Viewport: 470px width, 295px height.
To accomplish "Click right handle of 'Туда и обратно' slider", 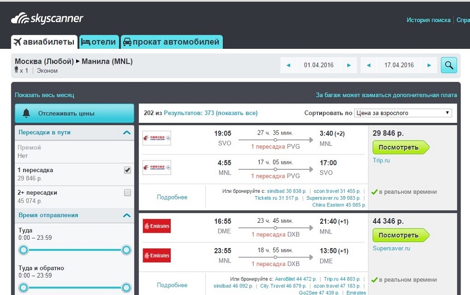I will pyautogui.click(x=126, y=288).
